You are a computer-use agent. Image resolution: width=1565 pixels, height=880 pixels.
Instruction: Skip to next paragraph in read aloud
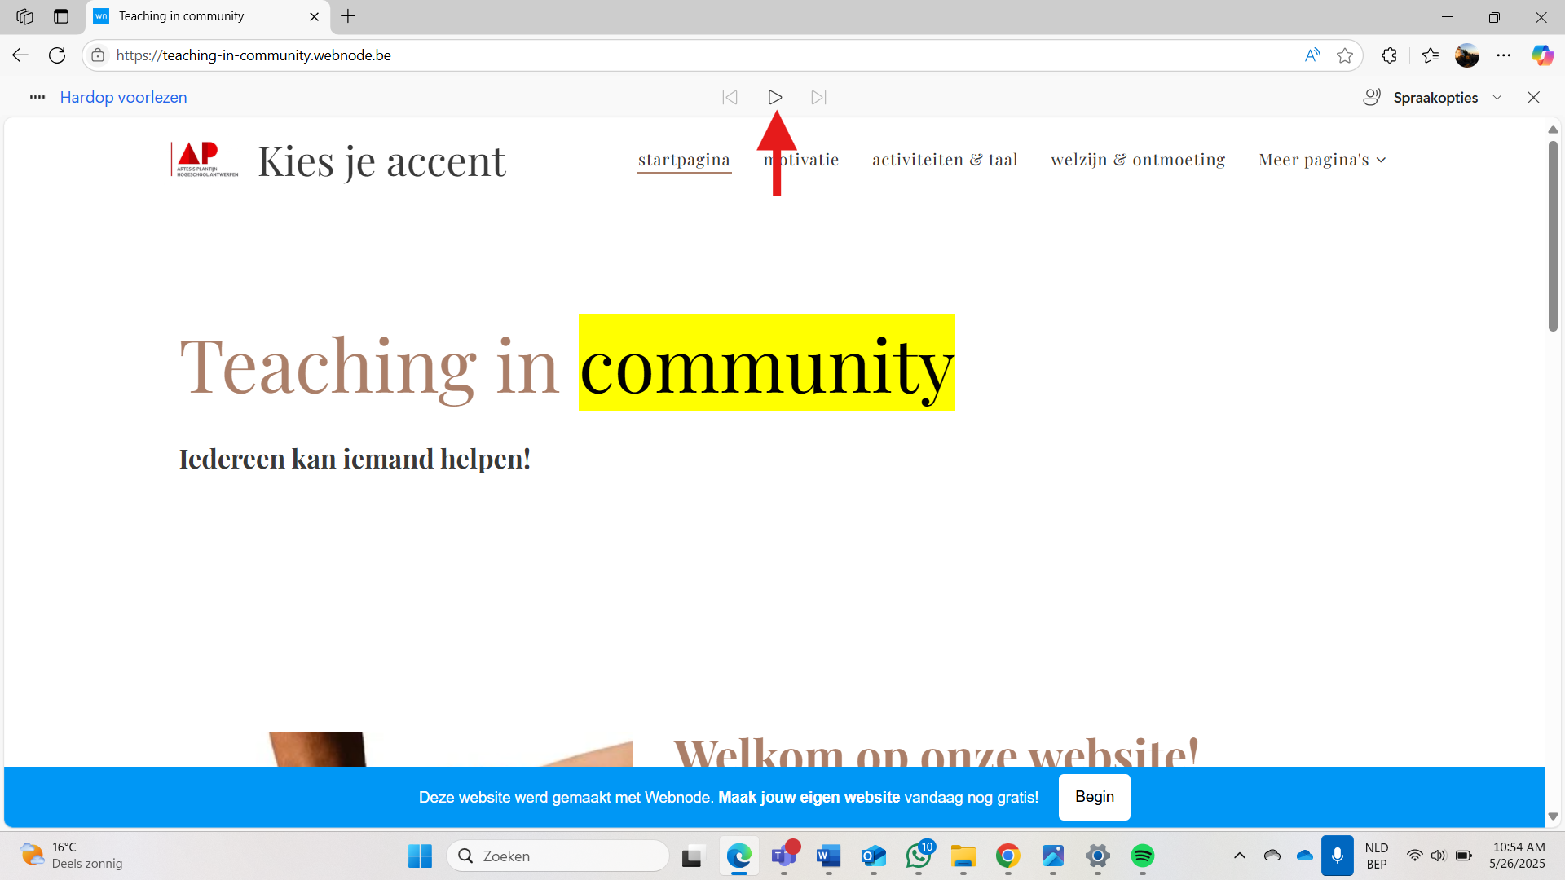(819, 98)
